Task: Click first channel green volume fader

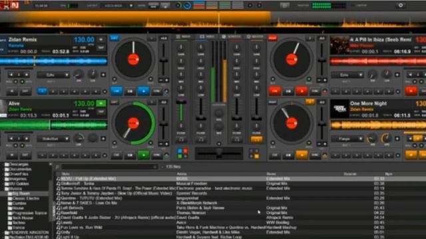Action: 181,111
